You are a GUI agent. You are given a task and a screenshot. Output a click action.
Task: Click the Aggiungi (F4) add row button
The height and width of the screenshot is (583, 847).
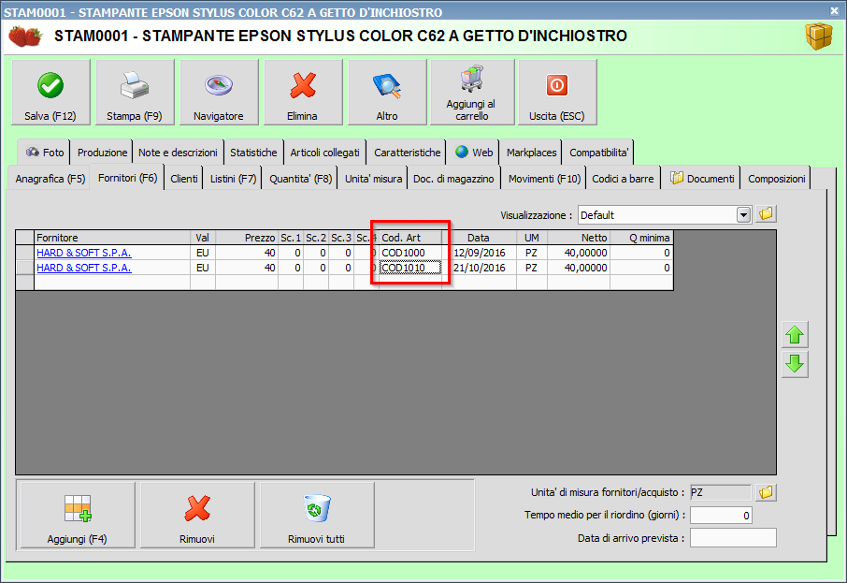[x=78, y=515]
